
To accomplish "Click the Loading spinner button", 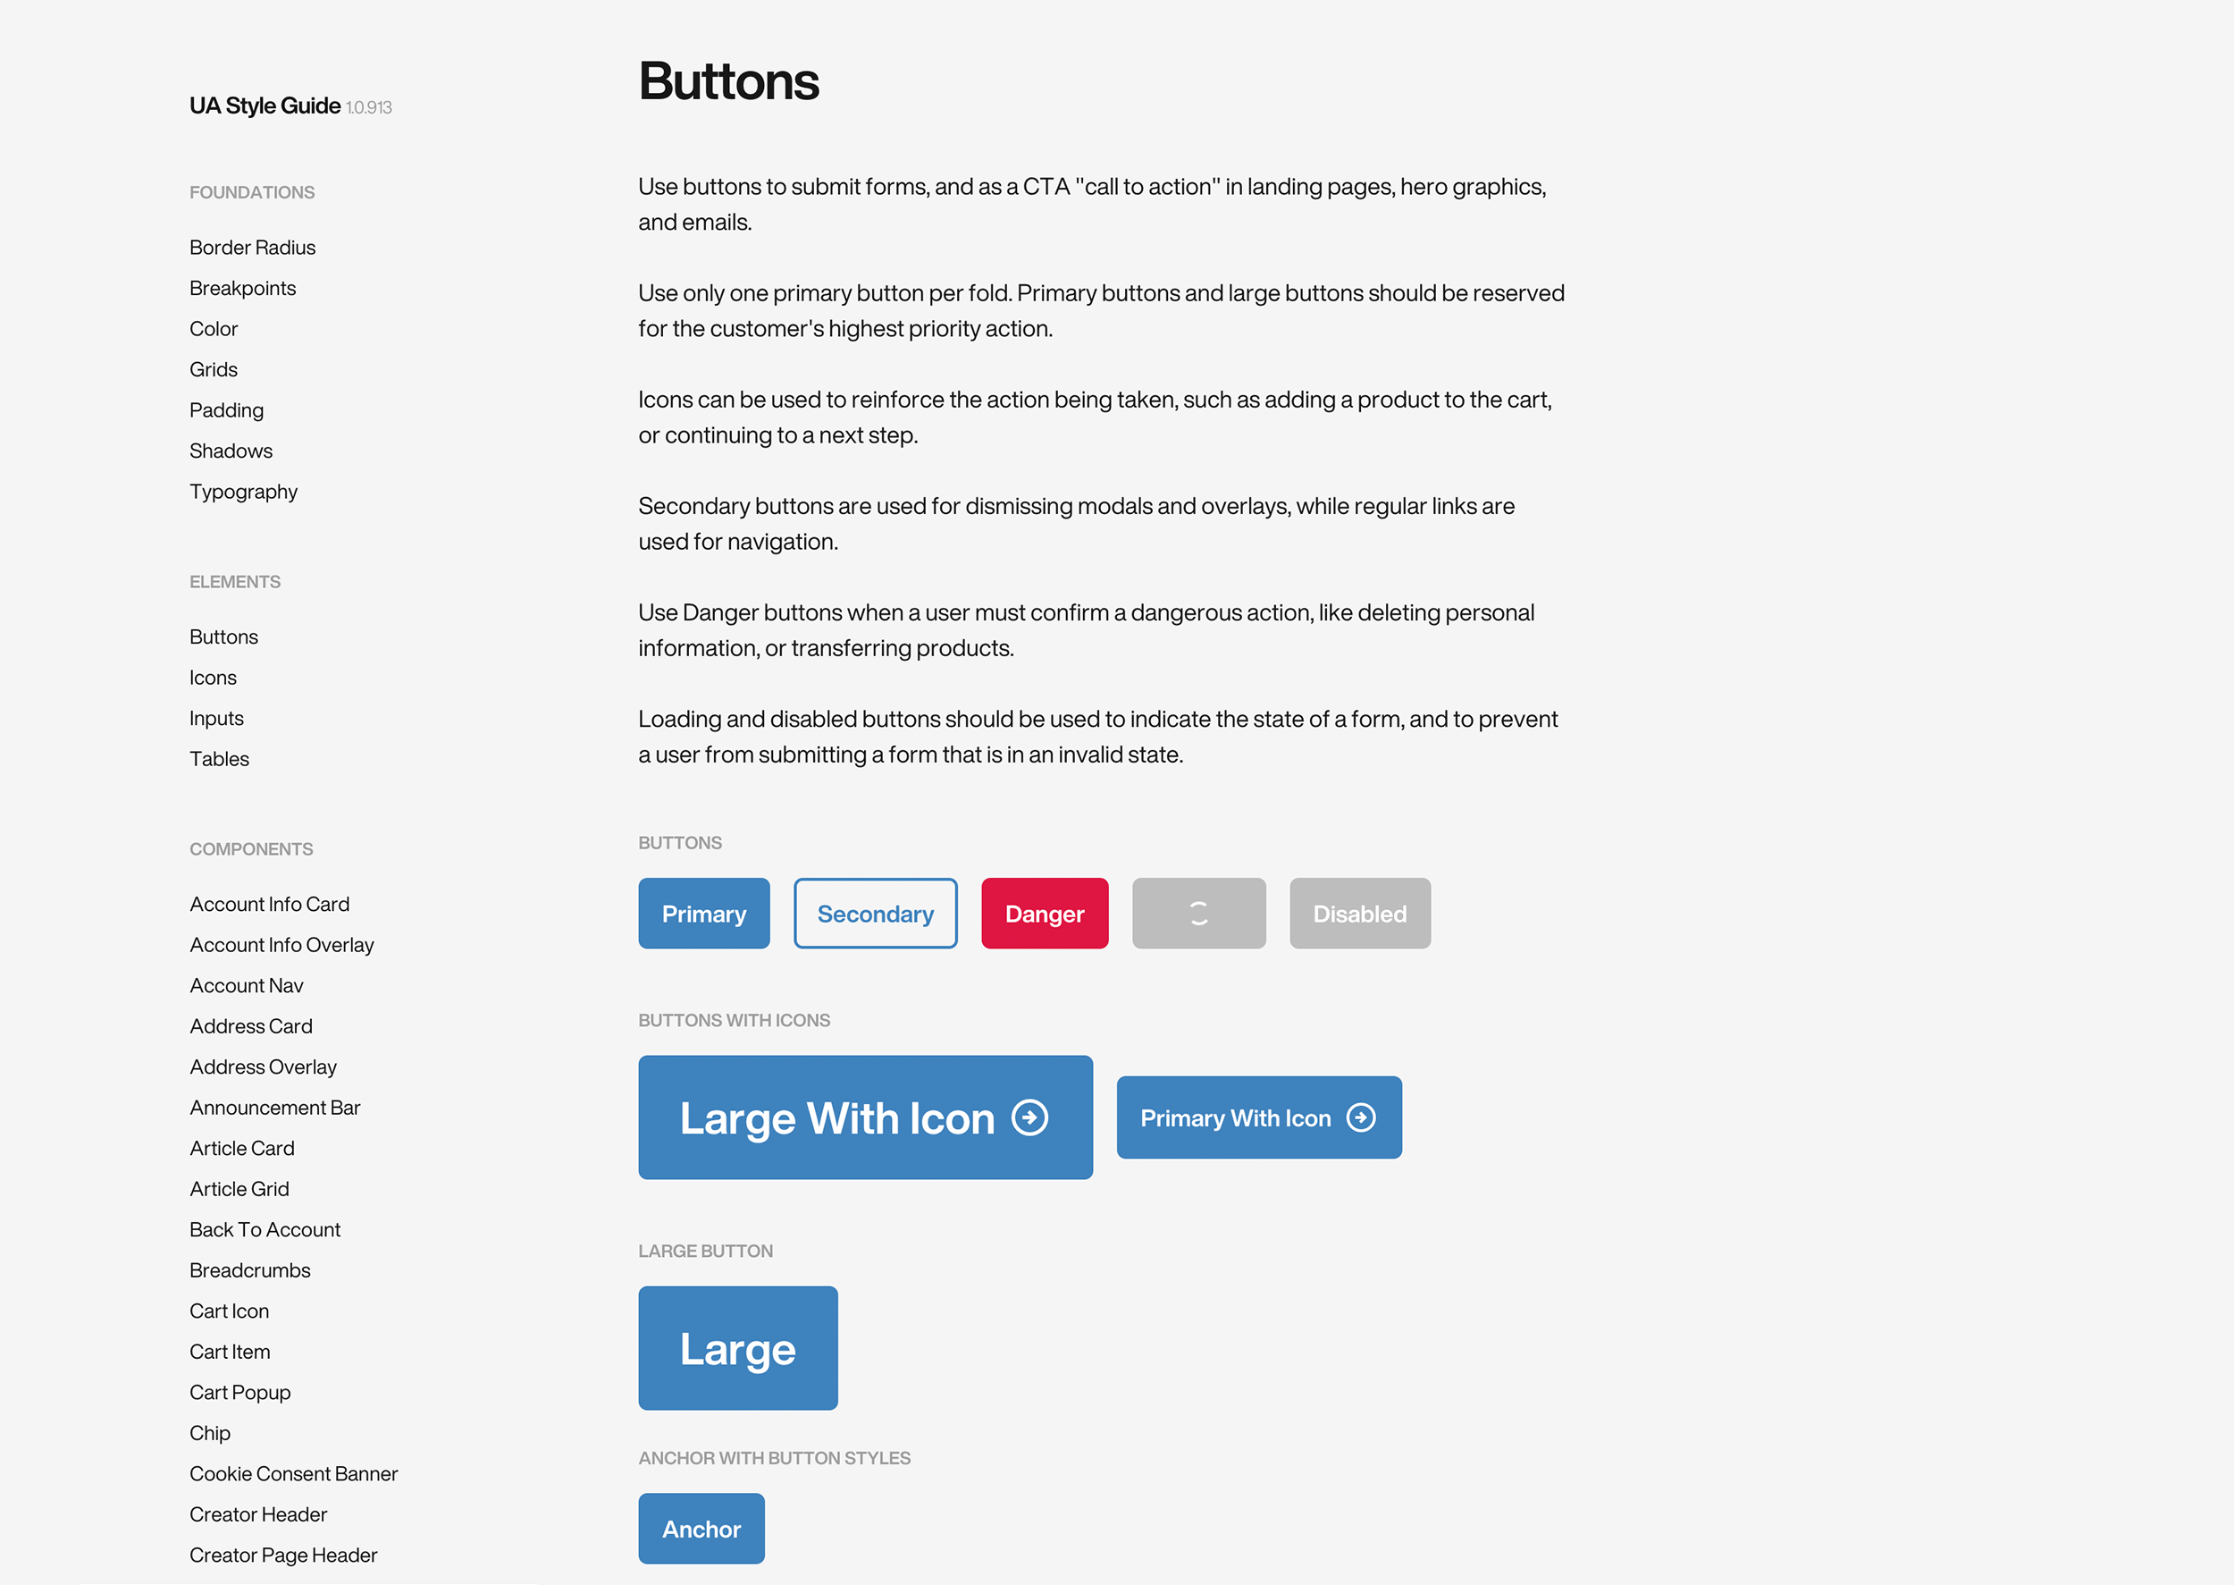I will click(1200, 913).
